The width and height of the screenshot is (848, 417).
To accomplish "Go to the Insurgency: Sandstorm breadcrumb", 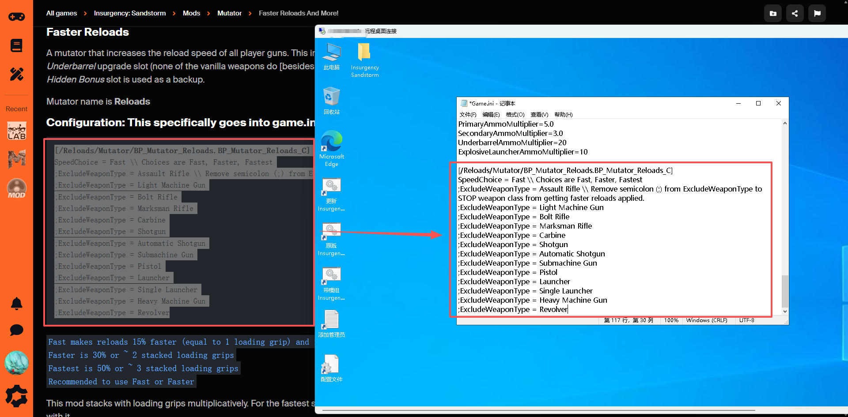I will click(130, 13).
